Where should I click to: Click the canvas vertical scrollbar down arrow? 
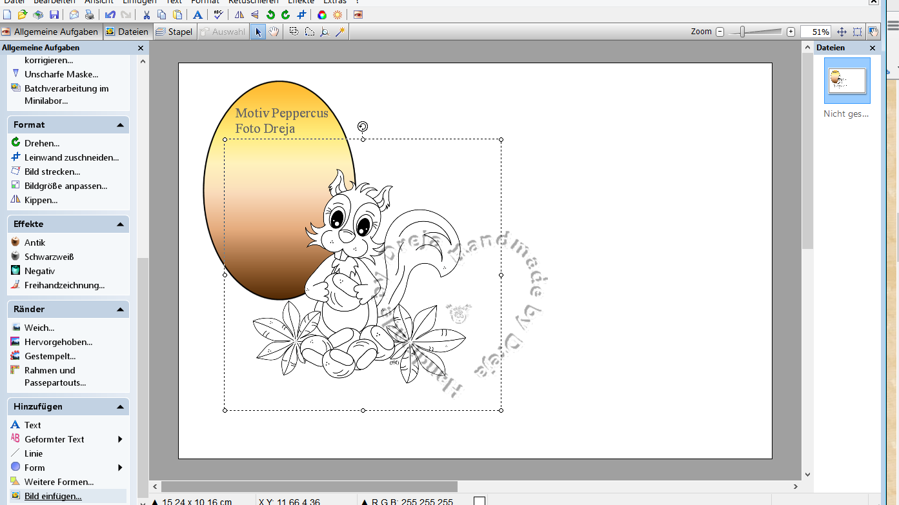coord(807,474)
